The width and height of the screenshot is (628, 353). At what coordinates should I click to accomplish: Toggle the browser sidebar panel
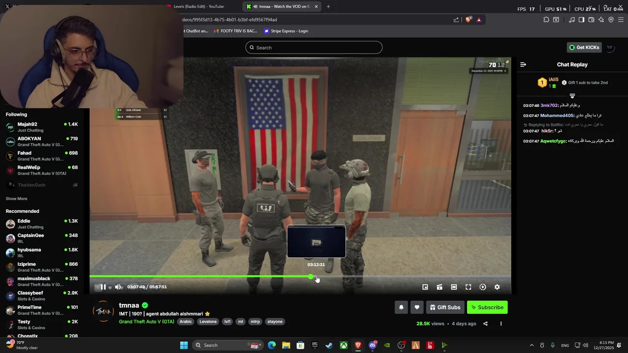click(581, 20)
